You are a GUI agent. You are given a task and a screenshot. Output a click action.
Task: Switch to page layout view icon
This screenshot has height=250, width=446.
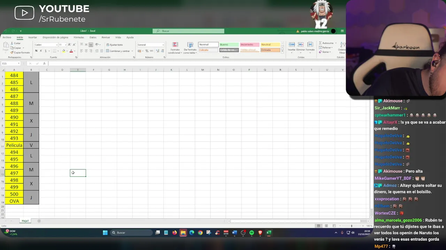326,226
